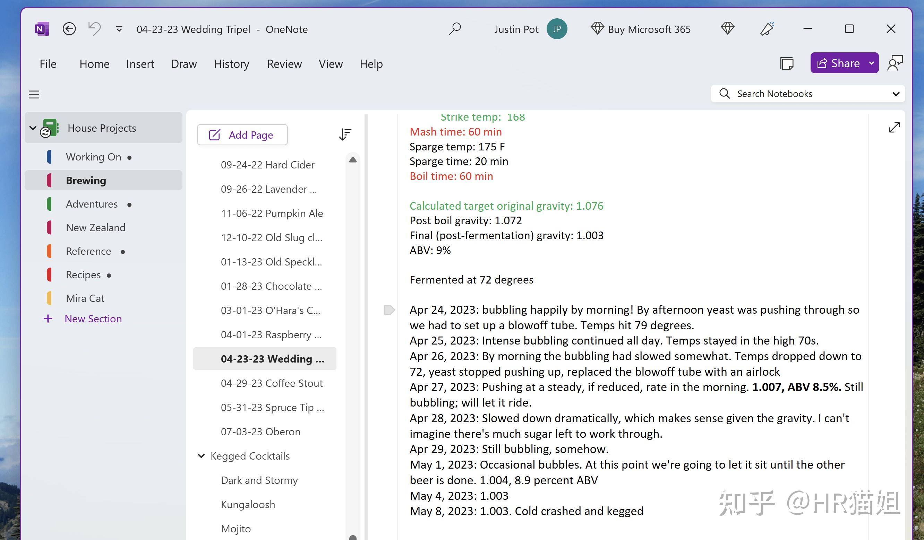Open the 09-24-22 Hard Cider page

tap(267, 165)
